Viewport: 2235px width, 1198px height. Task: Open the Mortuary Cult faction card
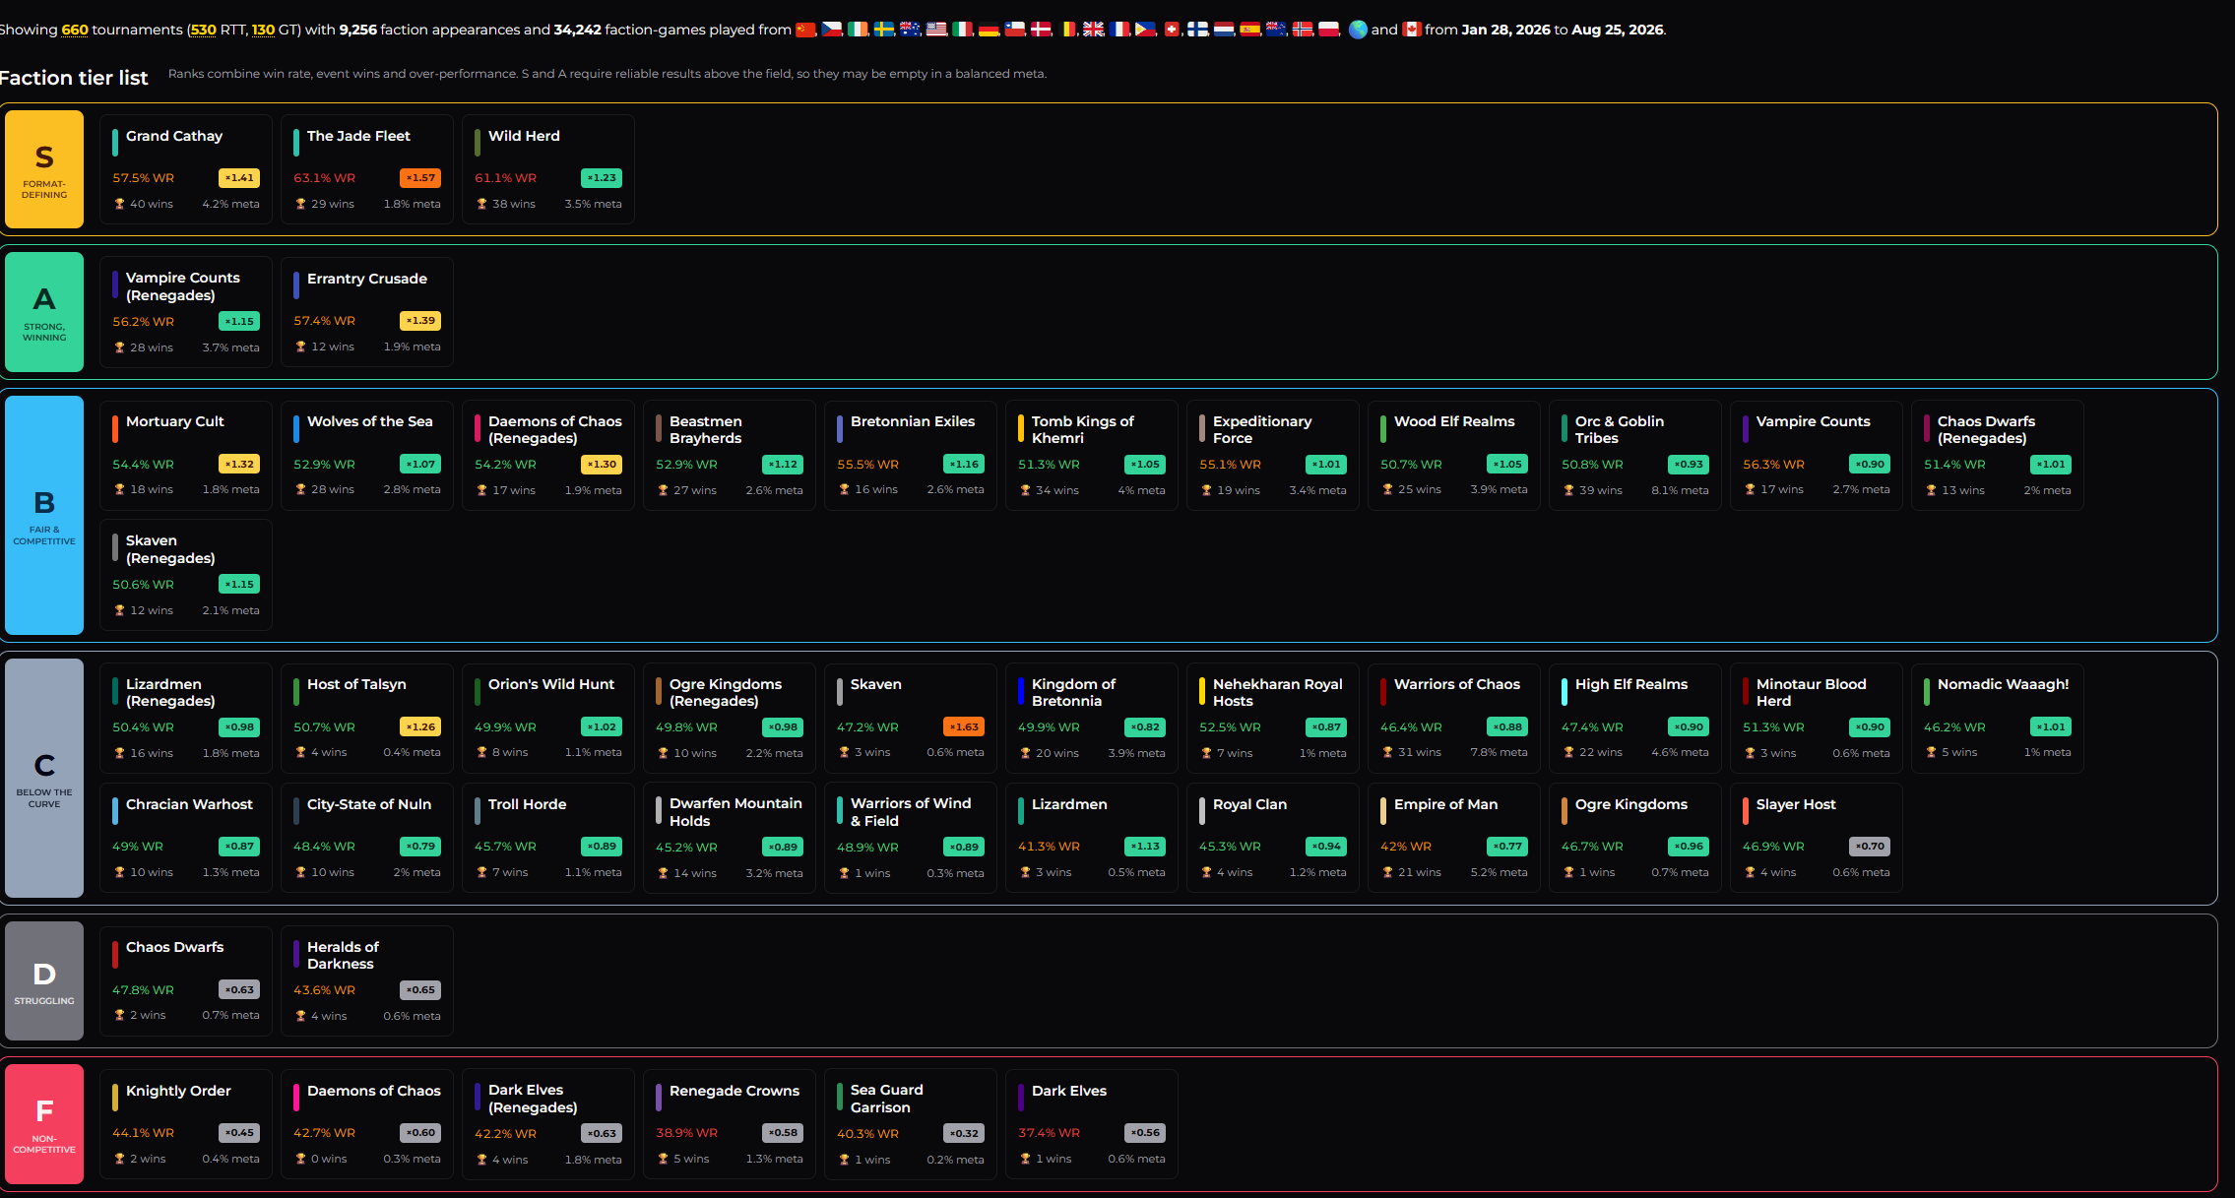pos(186,455)
